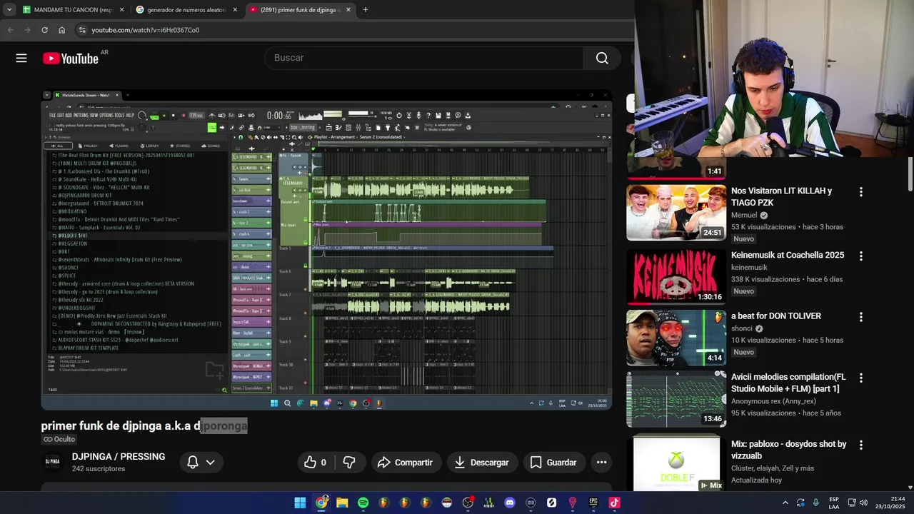This screenshot has height=514, width=914.
Task: Open notification bell options for DJPINGA channel
Action: (201, 463)
